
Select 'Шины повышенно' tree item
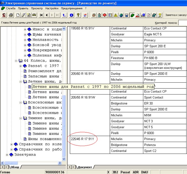(x=45, y=139)
